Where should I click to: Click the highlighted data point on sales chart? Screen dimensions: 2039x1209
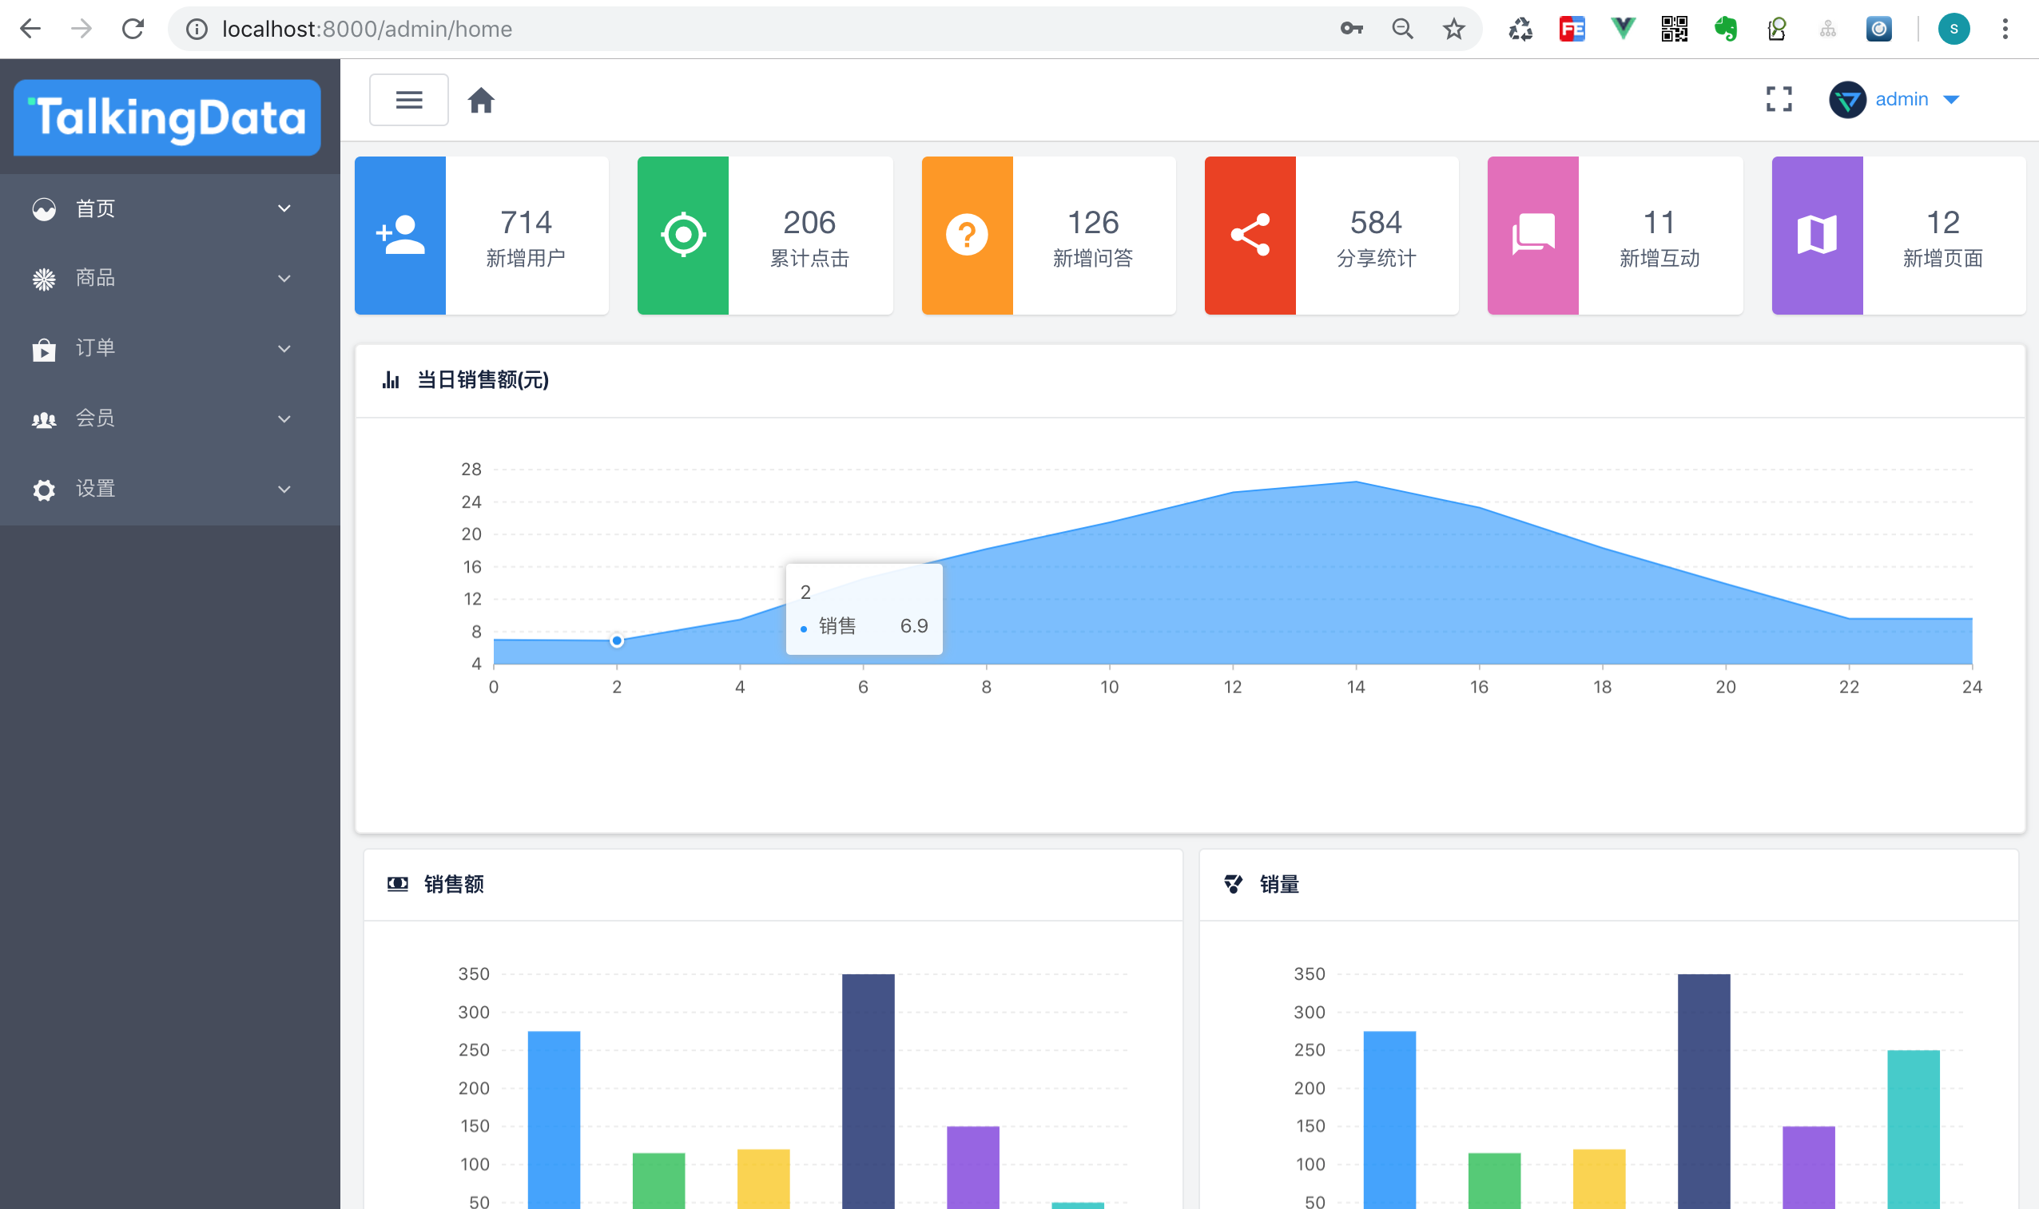[x=617, y=641]
